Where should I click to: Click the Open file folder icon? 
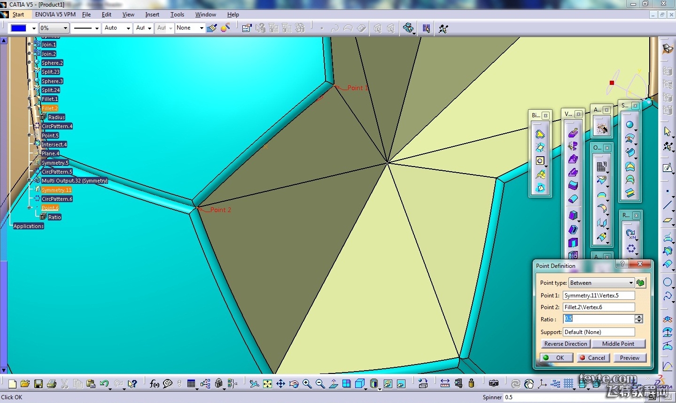tap(25, 384)
